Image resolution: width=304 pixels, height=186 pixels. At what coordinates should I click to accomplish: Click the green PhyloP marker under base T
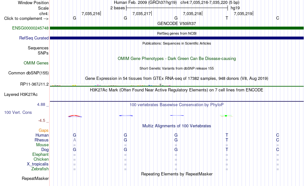click(226, 116)
